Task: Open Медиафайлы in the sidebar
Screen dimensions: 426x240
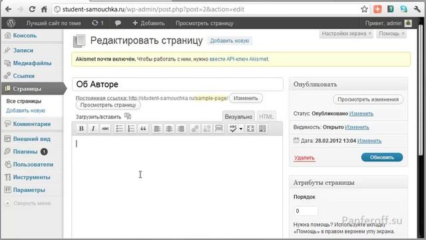Action: 32,63
